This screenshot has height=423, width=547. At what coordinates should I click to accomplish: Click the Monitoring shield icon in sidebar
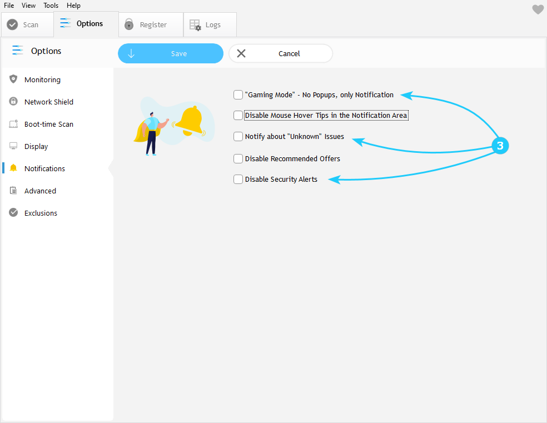(x=13, y=79)
